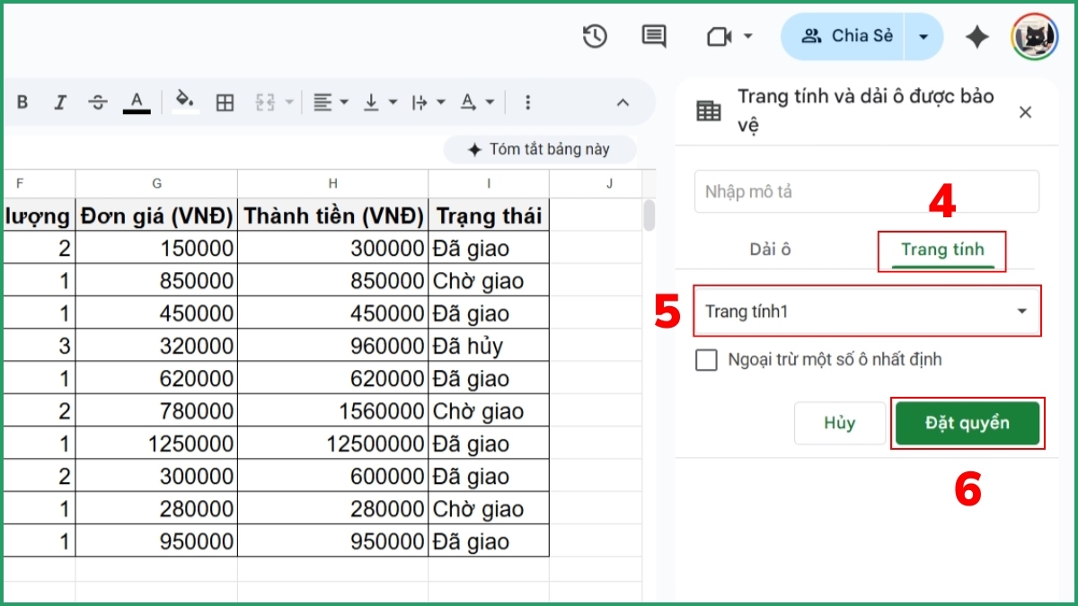Enable 'Ngoại trừ một số ô nhất định' checkbox

tap(706, 359)
